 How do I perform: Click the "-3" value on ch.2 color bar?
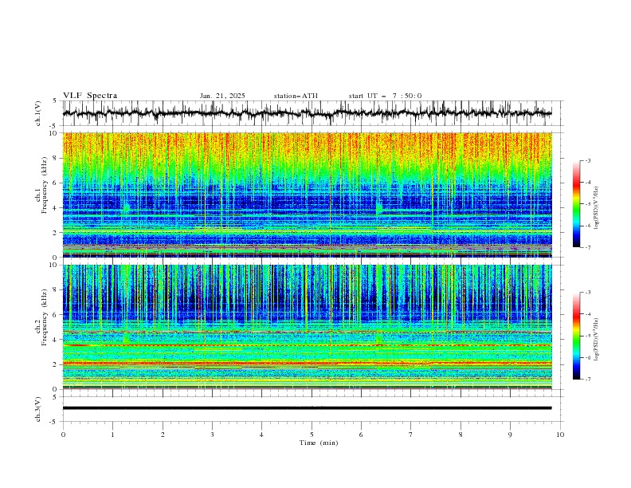coord(588,293)
